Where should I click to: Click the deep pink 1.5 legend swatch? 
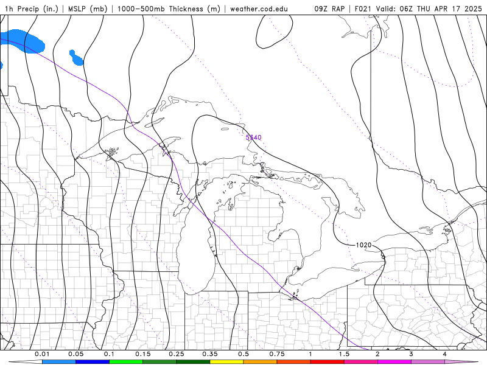361,362
